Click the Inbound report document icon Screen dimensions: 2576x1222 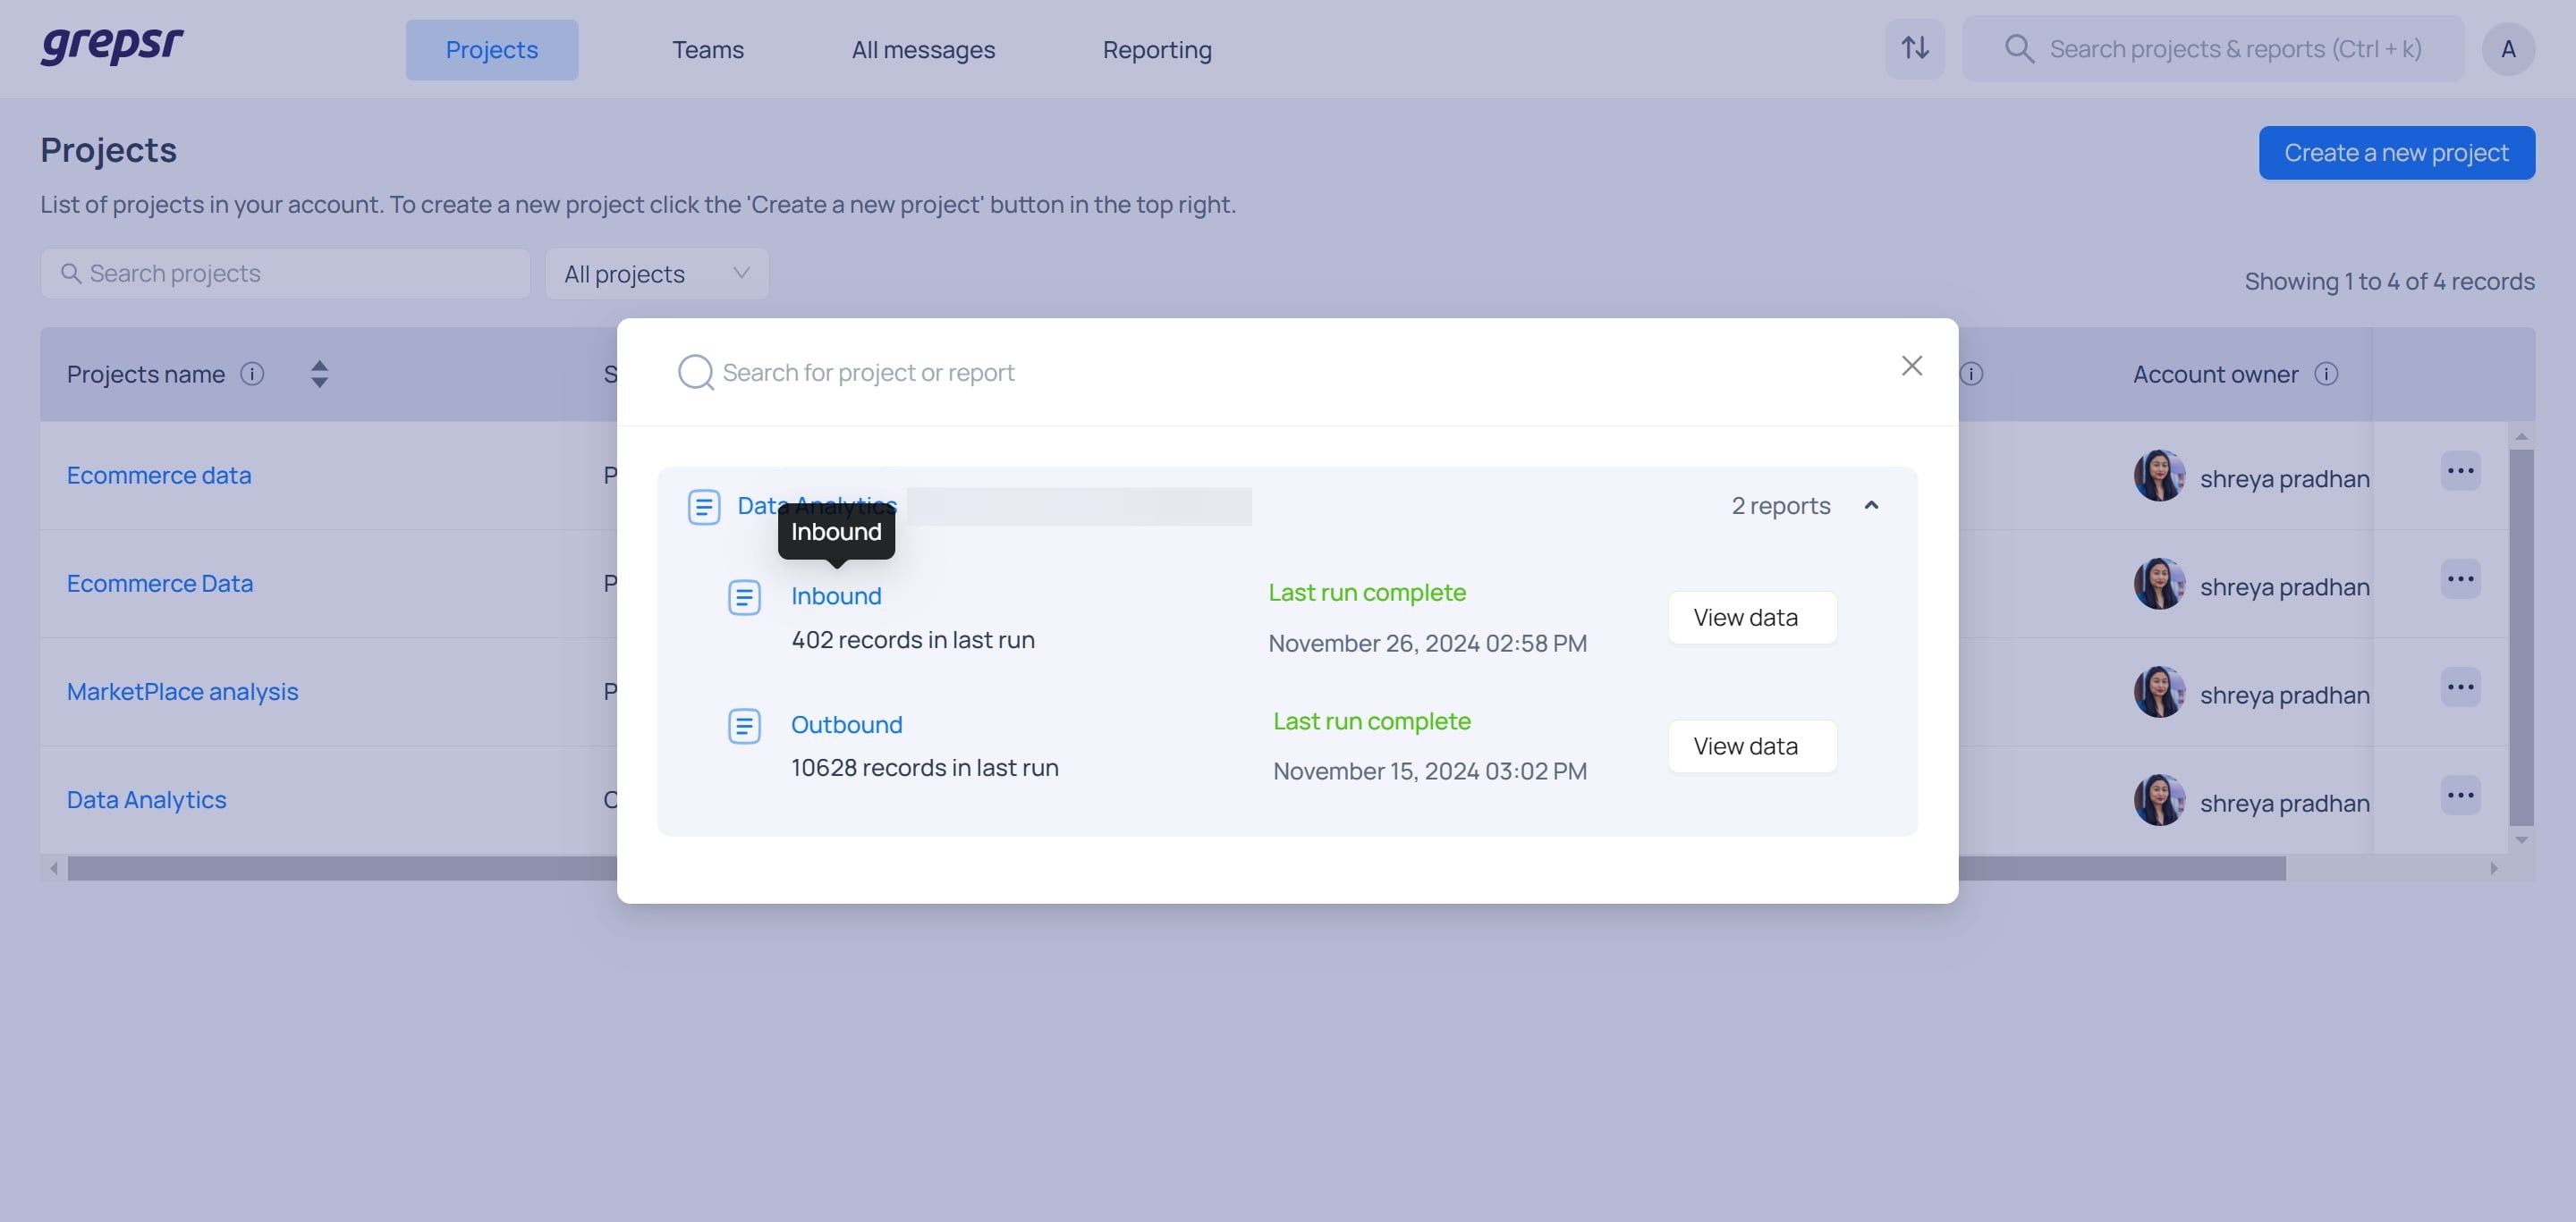tap(744, 597)
